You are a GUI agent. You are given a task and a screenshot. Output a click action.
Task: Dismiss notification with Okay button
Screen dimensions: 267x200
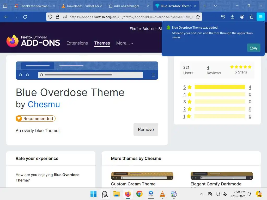(x=254, y=48)
